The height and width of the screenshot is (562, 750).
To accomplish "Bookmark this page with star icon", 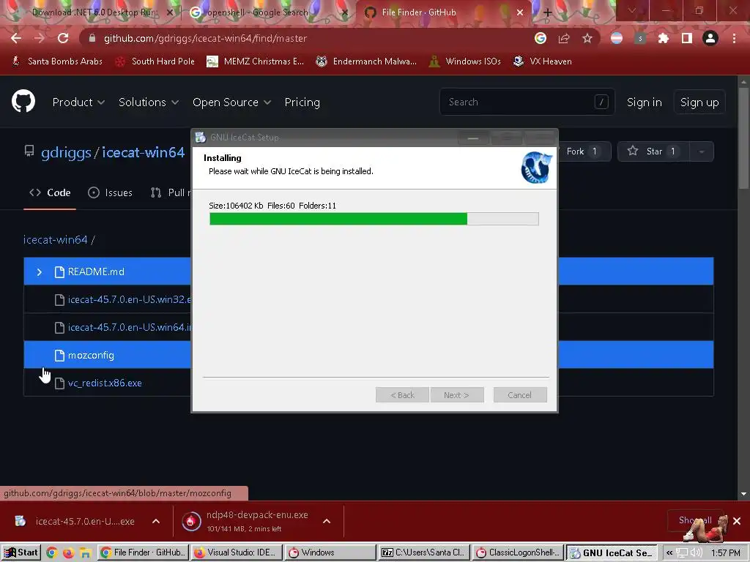I will [x=587, y=38].
